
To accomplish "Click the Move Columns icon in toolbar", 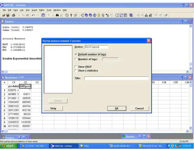I will (x=150, y=15).
